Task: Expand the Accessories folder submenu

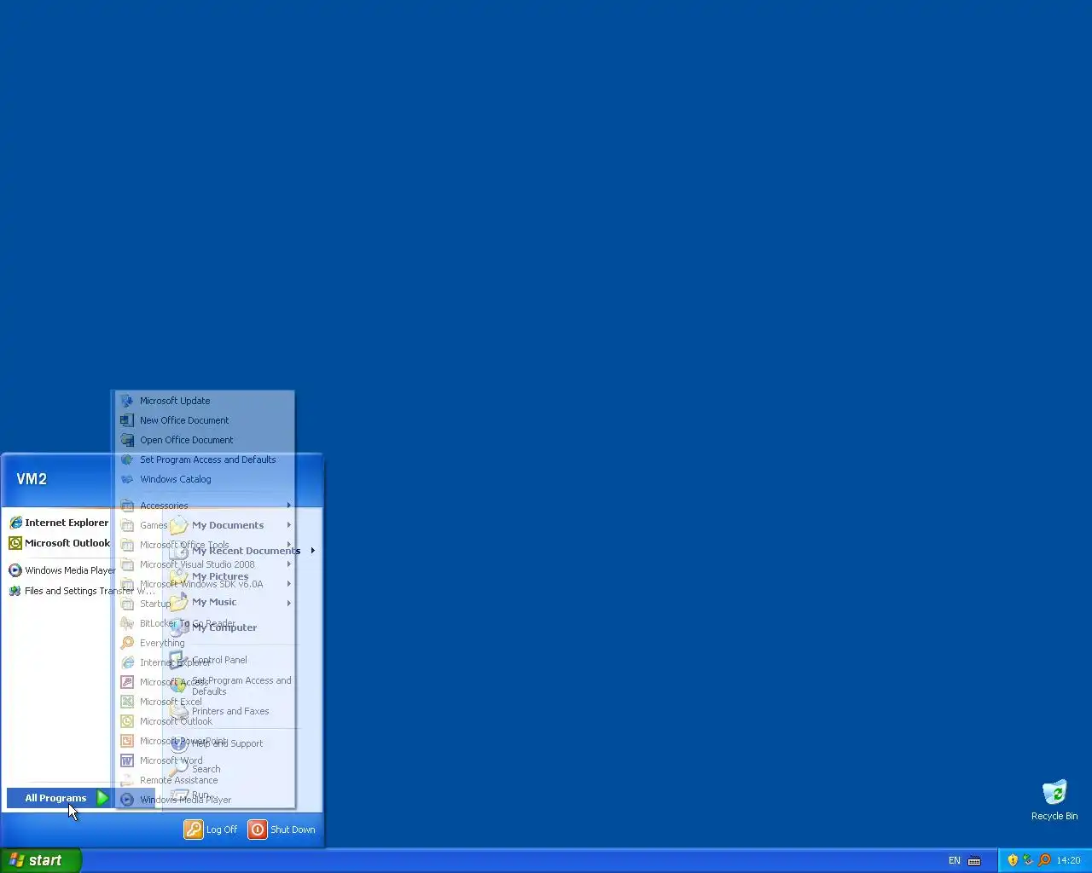Action: point(205,506)
